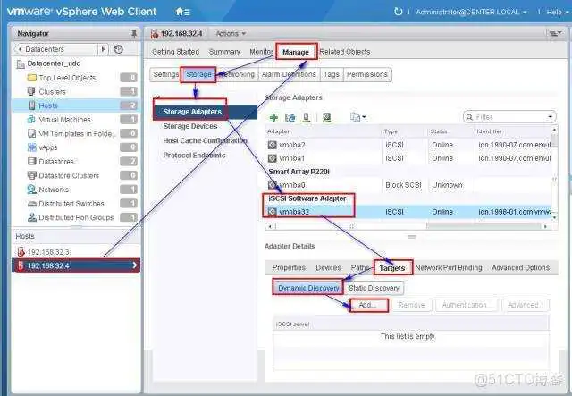Select the Network Port Binding tab
The image size is (572, 396).
tap(448, 267)
